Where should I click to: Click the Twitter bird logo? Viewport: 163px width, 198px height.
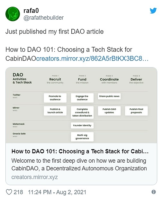[x=153, y=11]
